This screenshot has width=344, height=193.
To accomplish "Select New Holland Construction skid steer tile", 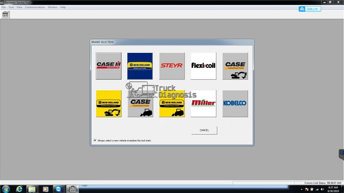I will (172, 103).
